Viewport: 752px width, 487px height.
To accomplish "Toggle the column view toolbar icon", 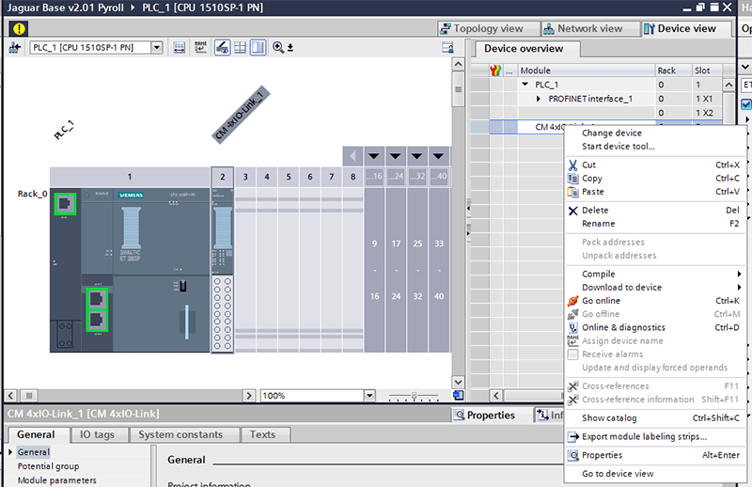I will (258, 48).
